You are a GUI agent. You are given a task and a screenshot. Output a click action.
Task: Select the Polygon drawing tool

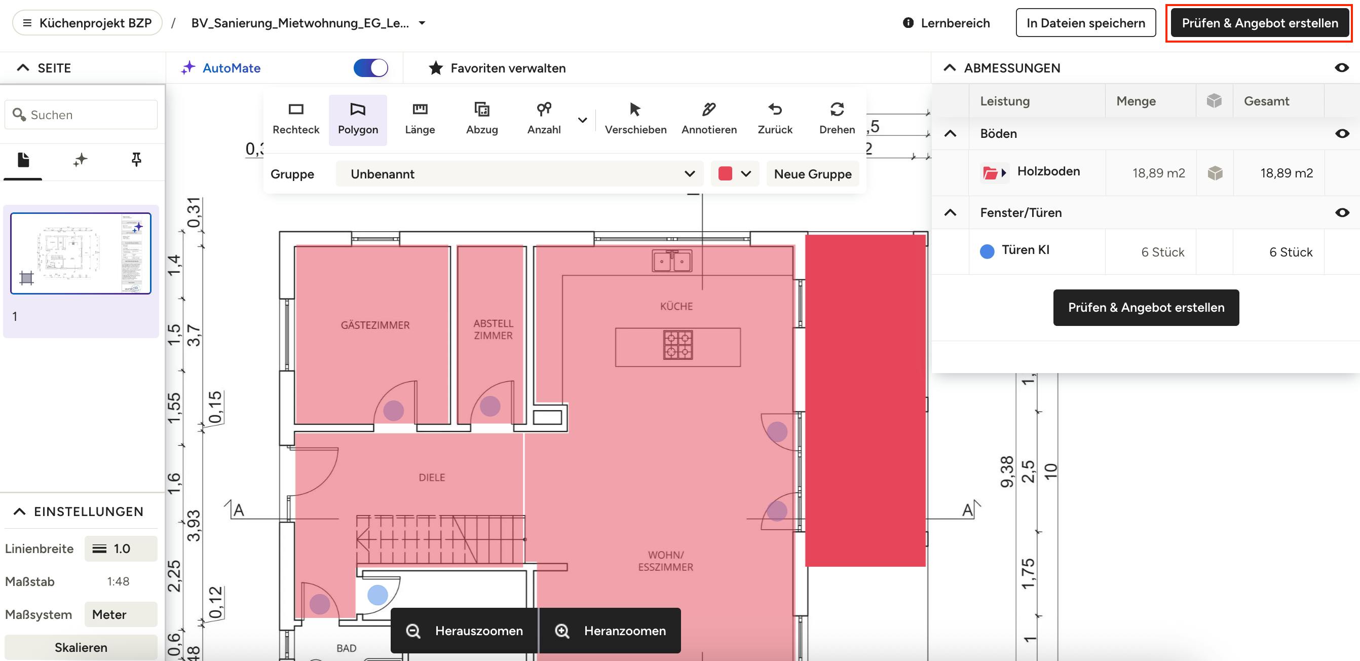tap(358, 119)
